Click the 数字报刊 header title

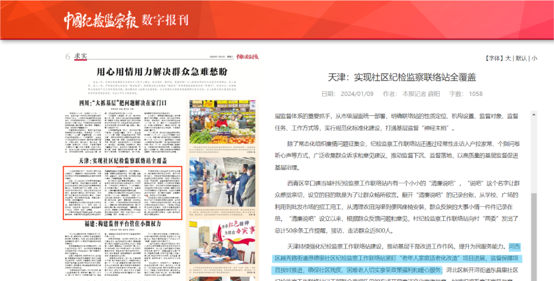tap(165, 20)
